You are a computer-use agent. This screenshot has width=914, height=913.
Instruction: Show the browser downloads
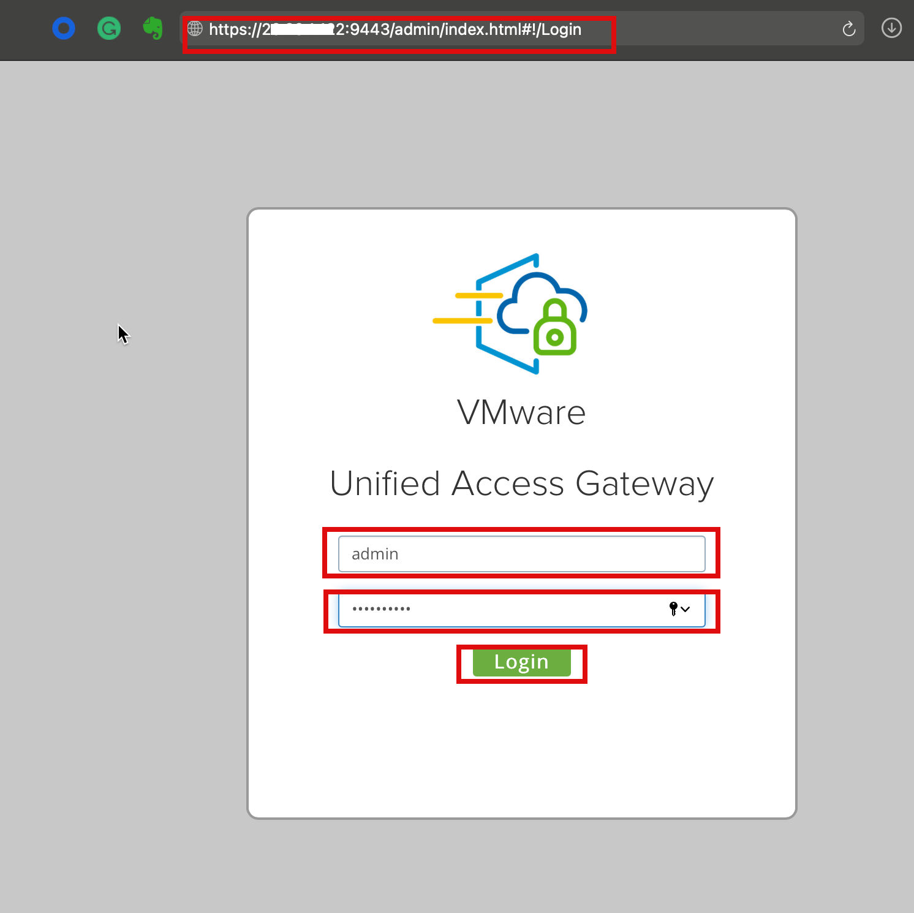click(891, 28)
